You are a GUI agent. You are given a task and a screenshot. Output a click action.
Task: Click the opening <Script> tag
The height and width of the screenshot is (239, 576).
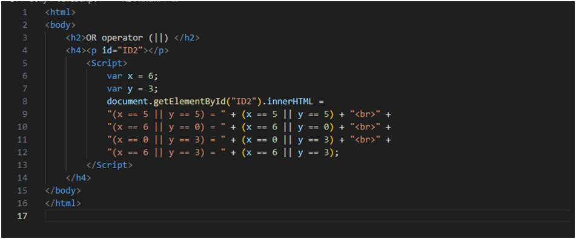point(107,63)
